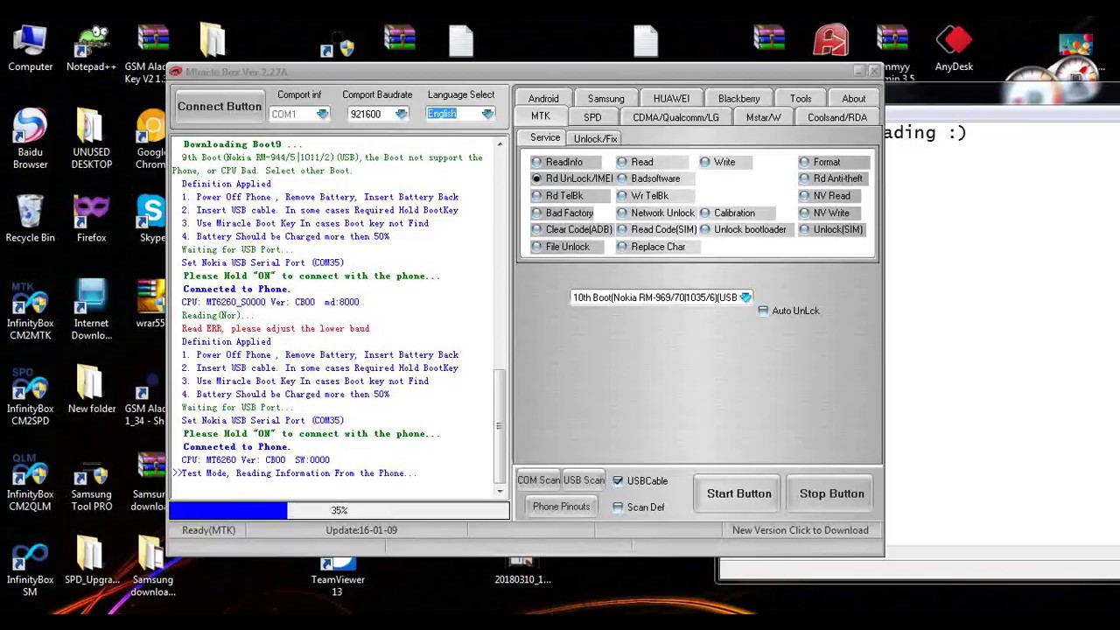This screenshot has width=1120, height=630.
Task: Open Phone Pinouts
Action: tap(562, 507)
